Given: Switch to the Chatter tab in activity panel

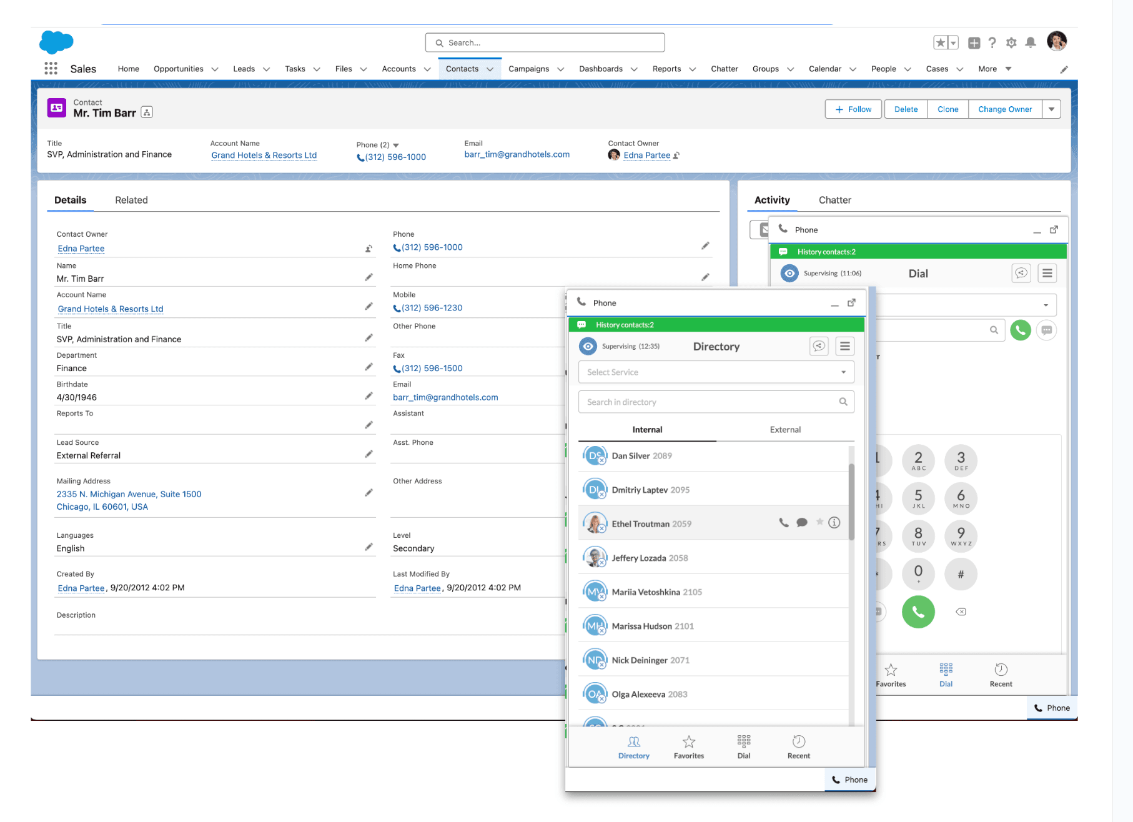Looking at the screenshot, I should 835,200.
